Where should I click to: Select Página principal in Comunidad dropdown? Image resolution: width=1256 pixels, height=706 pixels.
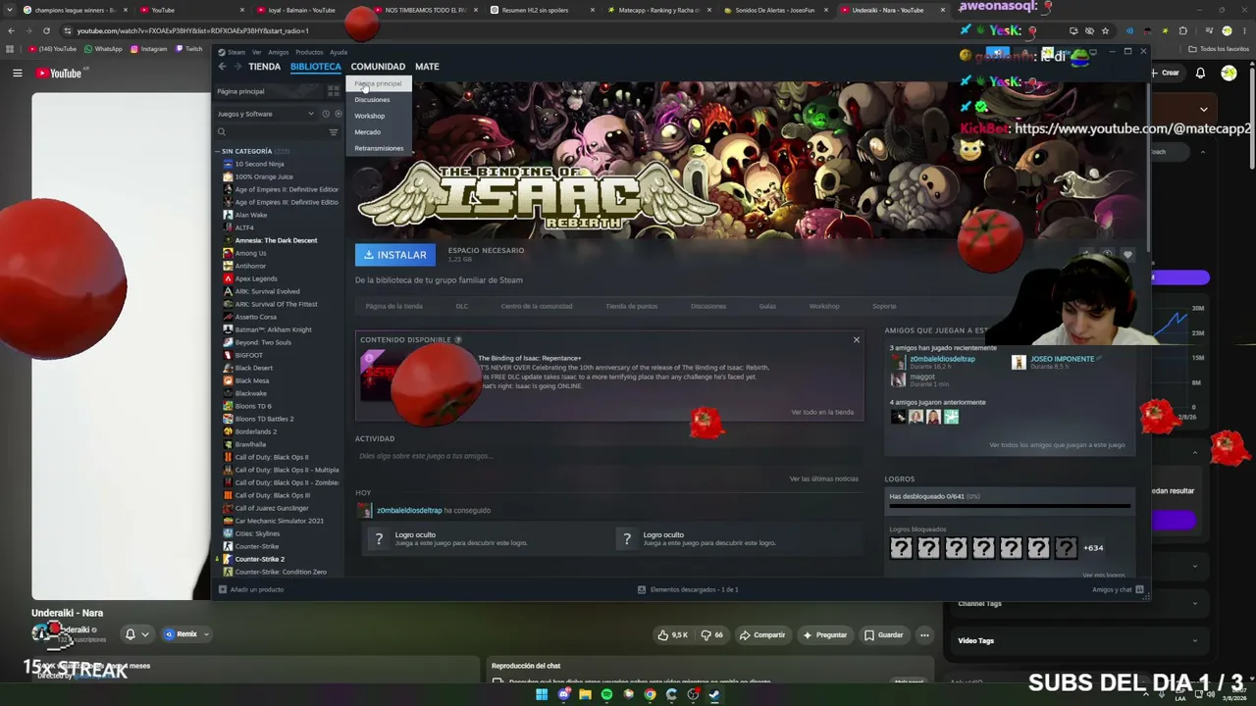click(x=378, y=83)
